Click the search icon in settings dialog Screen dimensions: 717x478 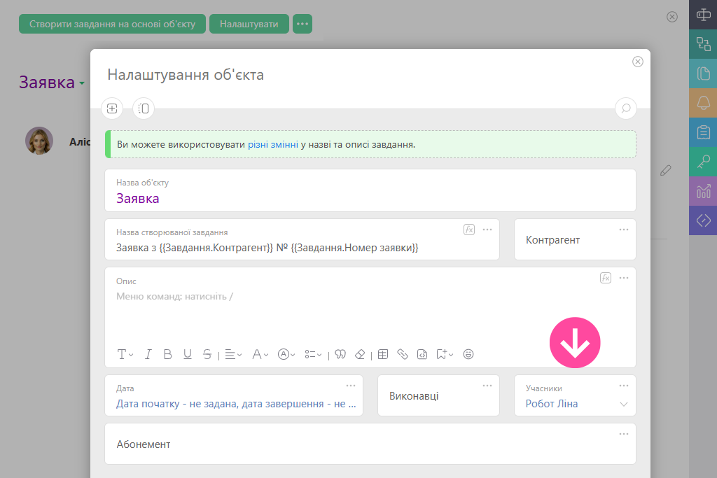click(625, 108)
